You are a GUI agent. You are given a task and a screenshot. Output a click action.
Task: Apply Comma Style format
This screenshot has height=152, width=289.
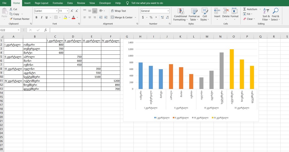(156, 17)
